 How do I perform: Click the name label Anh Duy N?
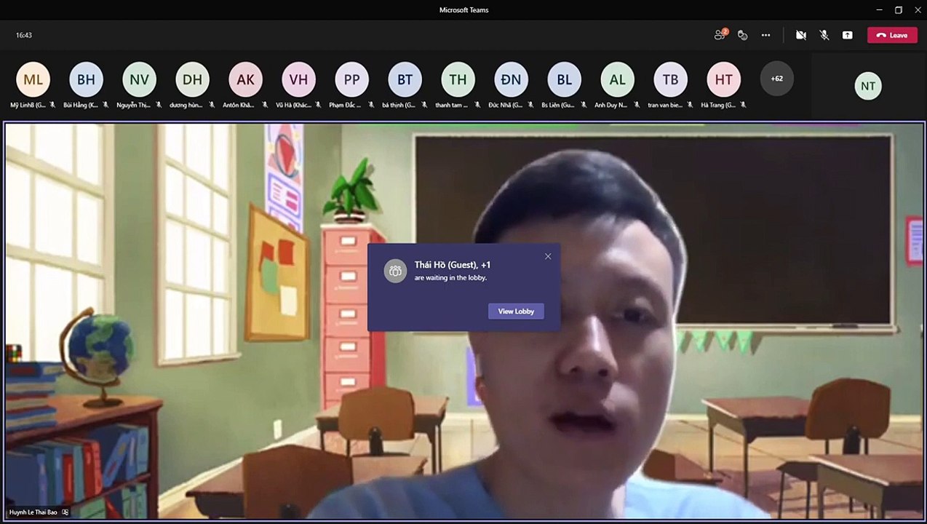click(611, 105)
